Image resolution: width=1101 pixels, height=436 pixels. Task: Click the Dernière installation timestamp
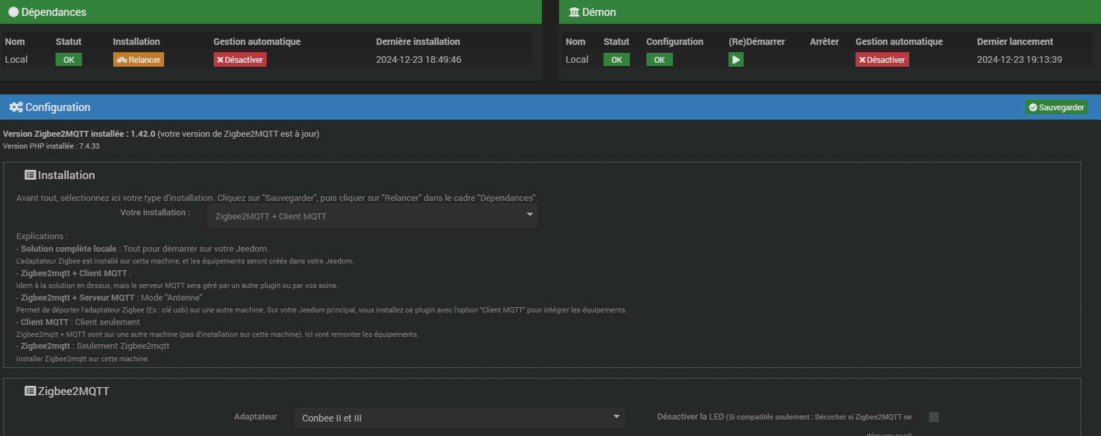click(418, 59)
